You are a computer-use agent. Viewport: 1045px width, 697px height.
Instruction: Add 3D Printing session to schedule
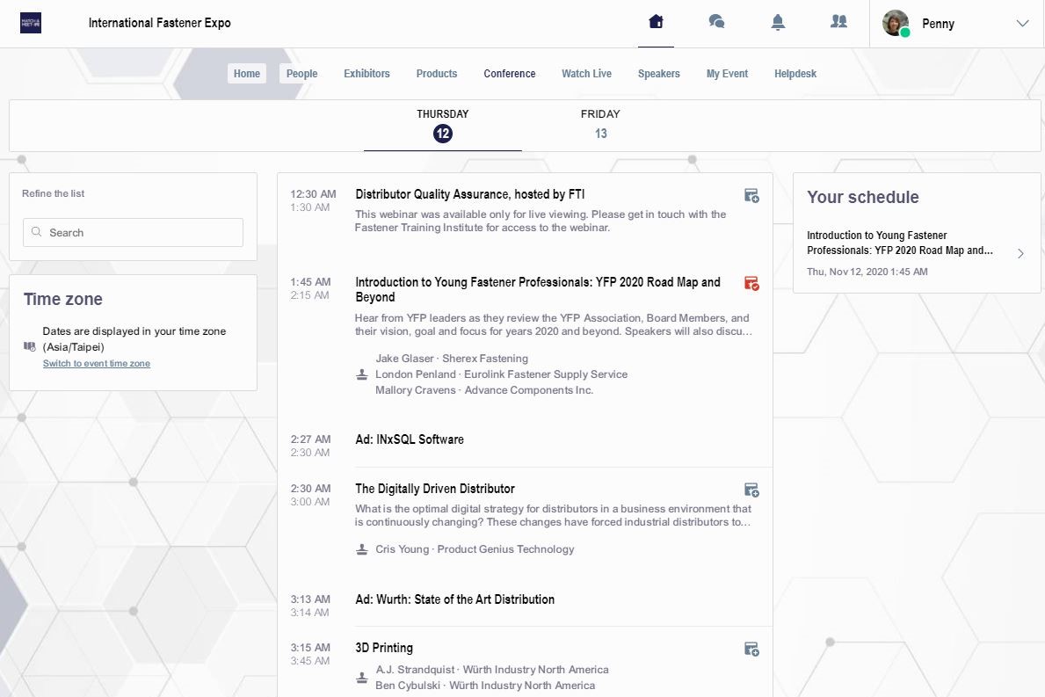point(751,649)
